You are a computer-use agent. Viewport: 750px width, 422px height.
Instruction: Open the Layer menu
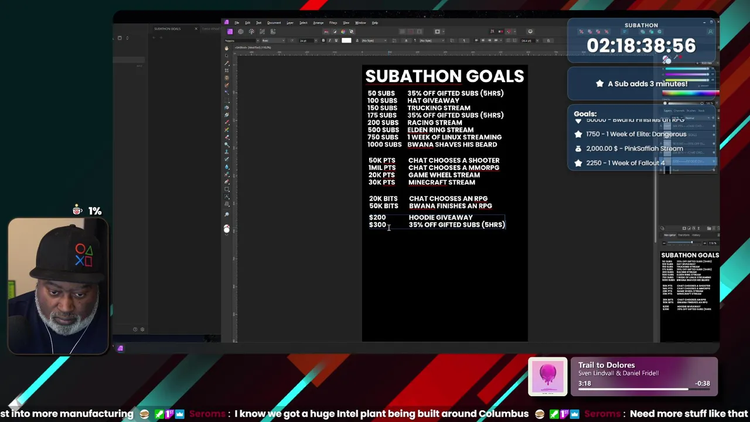pyautogui.click(x=290, y=22)
